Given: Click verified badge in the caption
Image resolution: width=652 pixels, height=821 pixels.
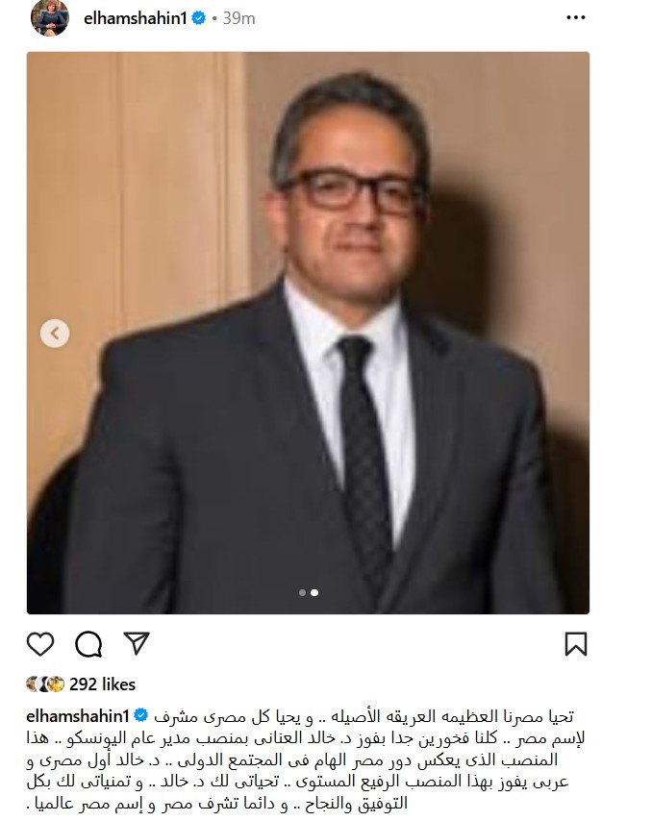Looking at the screenshot, I should [x=140, y=715].
